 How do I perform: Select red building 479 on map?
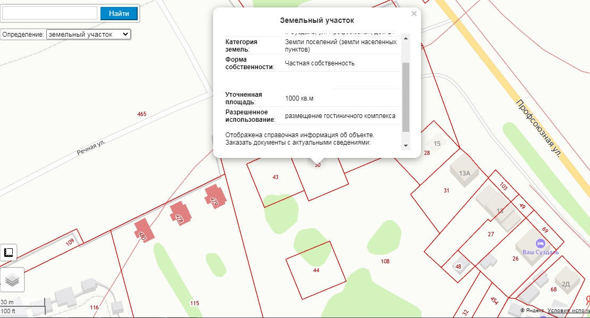[215, 197]
